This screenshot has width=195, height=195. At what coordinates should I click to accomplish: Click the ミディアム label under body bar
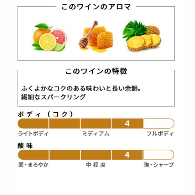(x=96, y=134)
